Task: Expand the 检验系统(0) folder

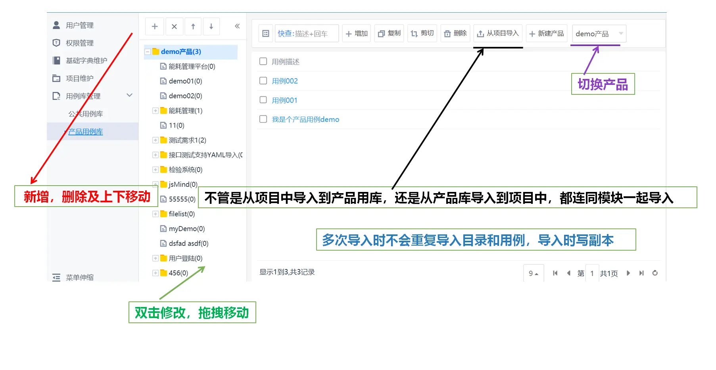Action: tap(155, 170)
